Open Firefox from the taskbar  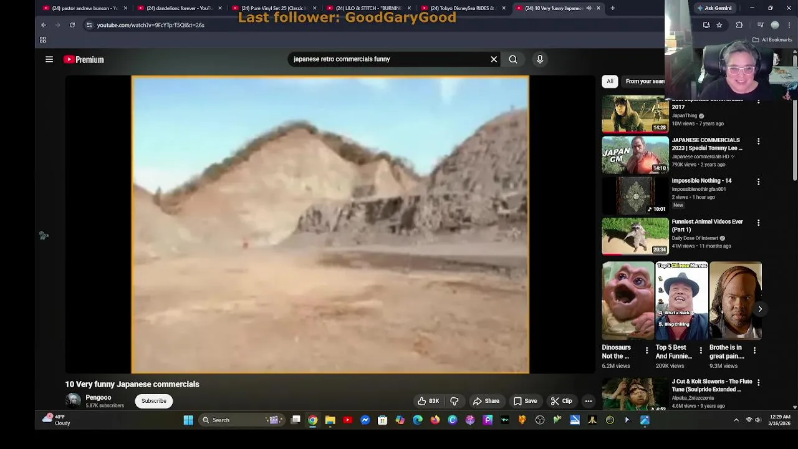435,420
